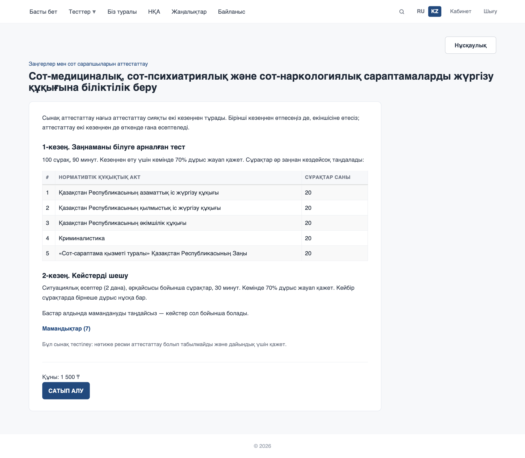Click row «Сот-сараптама қызметі туралы» Заңы
525x458 pixels.
(205, 253)
